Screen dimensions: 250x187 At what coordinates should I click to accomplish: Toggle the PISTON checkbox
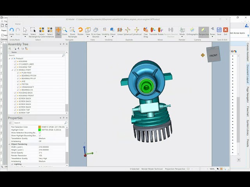coord(18,84)
